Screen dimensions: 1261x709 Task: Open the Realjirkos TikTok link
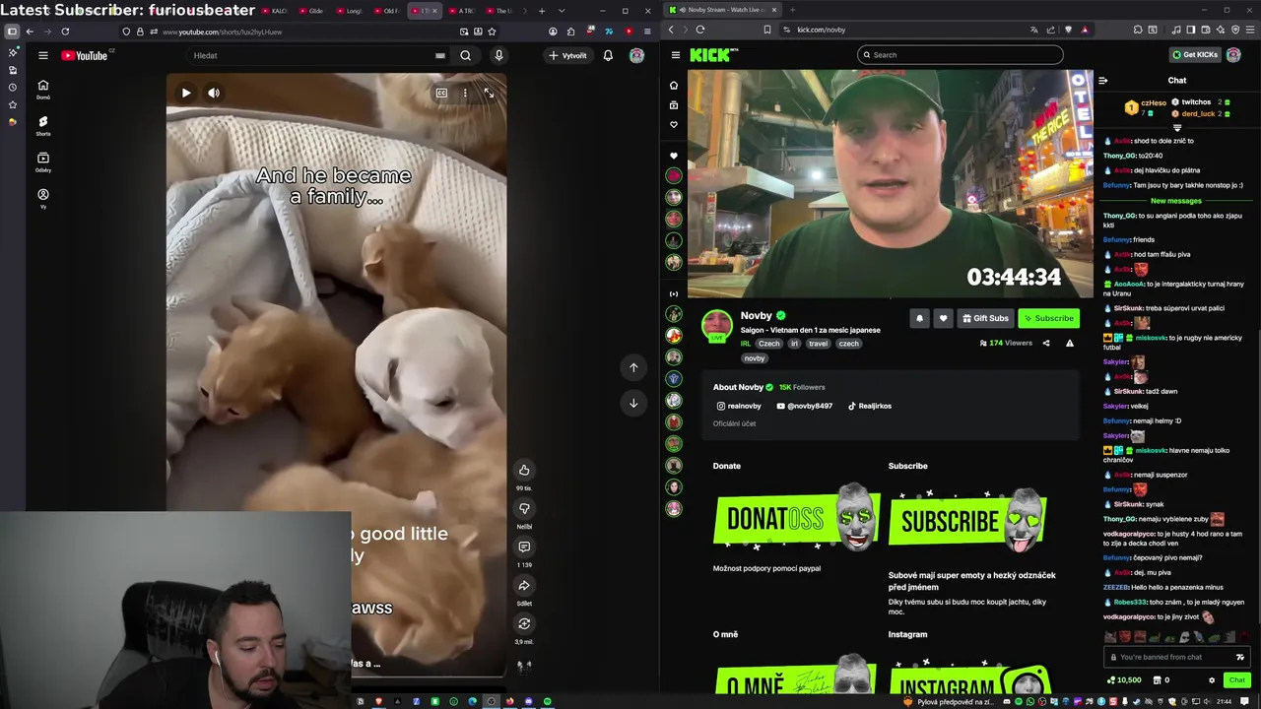(x=870, y=406)
